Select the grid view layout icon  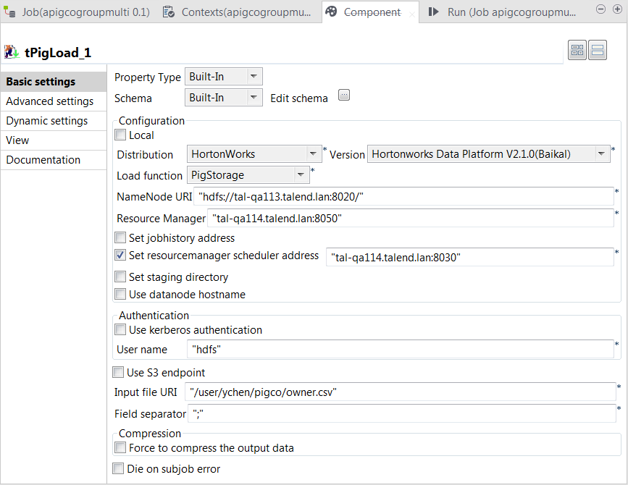pos(577,49)
